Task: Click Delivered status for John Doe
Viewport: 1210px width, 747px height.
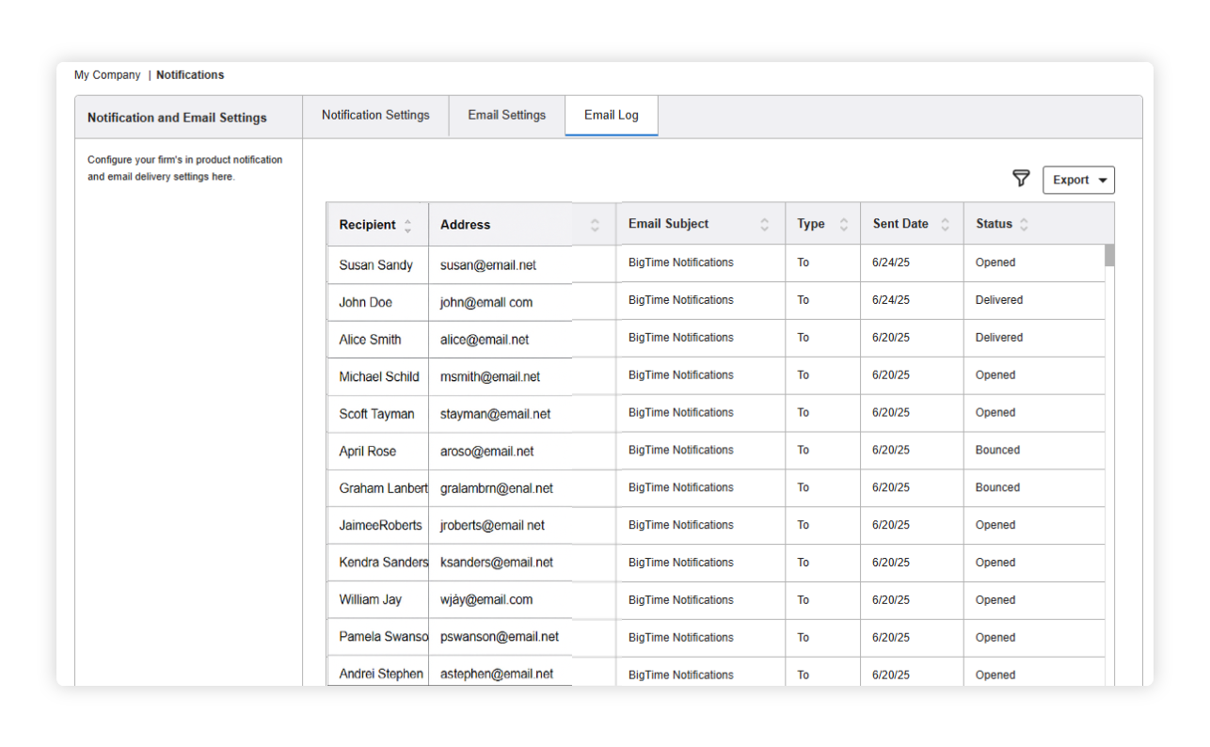Action: (999, 300)
